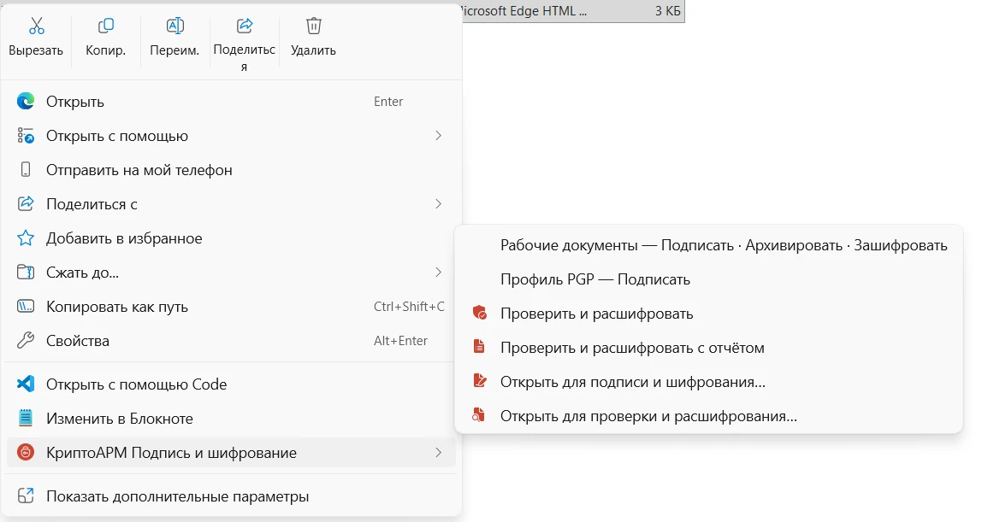
Task: Expand the Сжать до submenu arrow
Action: point(438,272)
